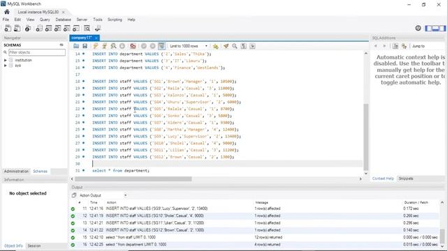
Task: Open a script file in editor
Action: (76, 46)
